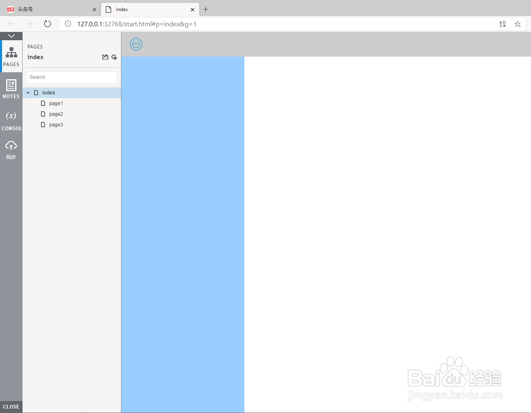Collapse sidebar with top chevron arrow
Viewport: 531px width, 413px height.
click(x=11, y=36)
